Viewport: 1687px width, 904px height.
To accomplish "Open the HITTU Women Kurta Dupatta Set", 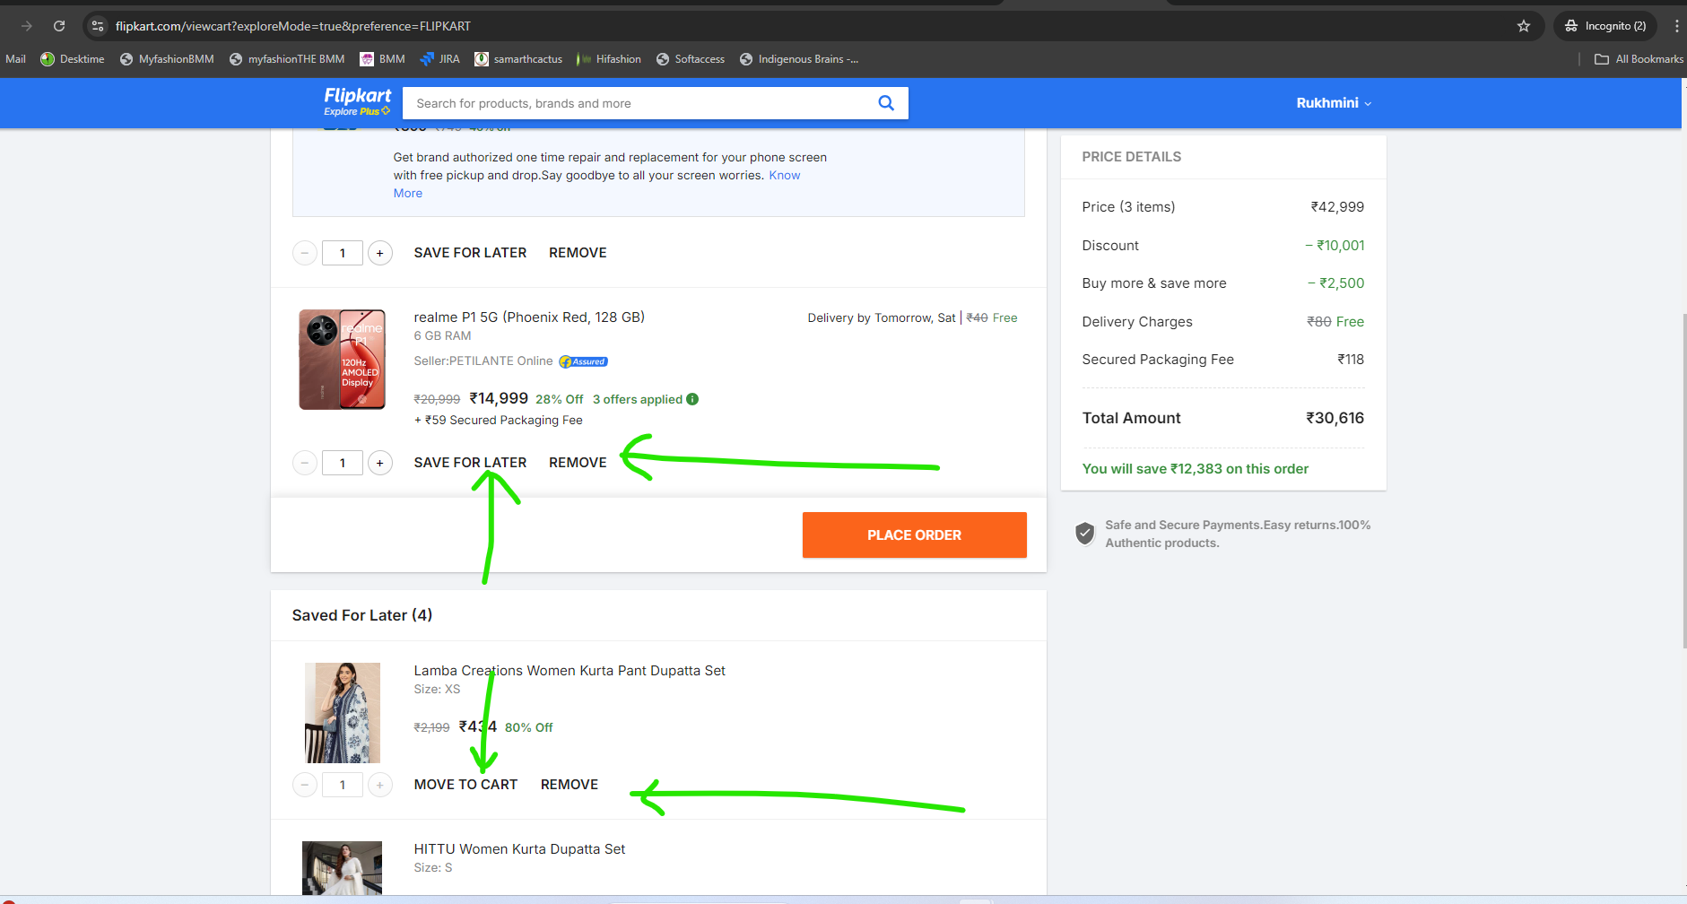I will click(519, 849).
